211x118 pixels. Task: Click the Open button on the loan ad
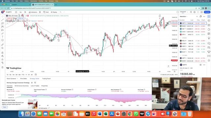coord(5,107)
